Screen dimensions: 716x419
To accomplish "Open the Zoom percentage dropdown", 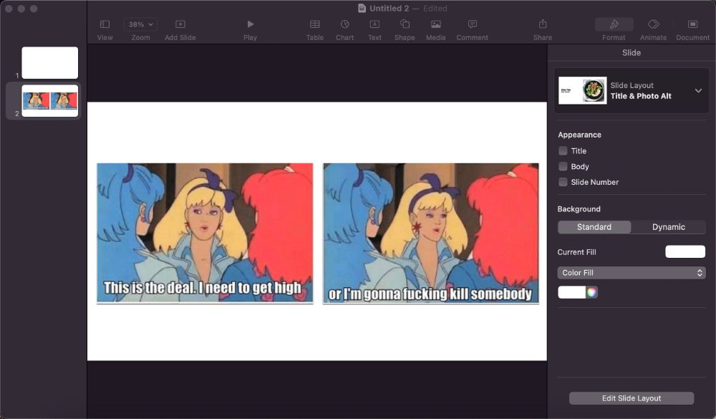I will 140,24.
